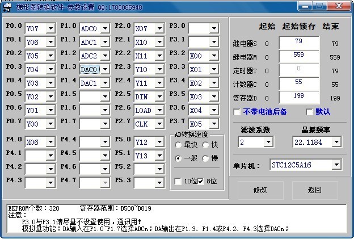Click the 修改 button
354x239 pixels.
(x=260, y=190)
